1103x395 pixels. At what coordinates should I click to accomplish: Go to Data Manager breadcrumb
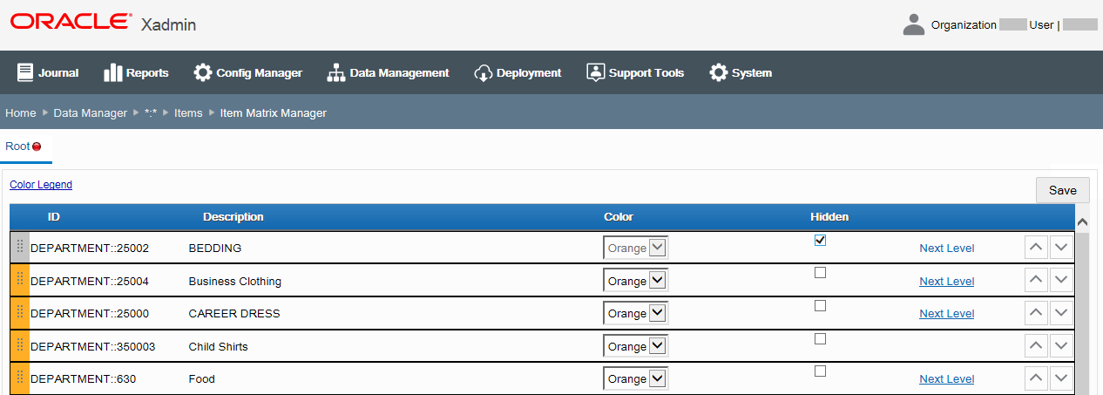pos(91,112)
